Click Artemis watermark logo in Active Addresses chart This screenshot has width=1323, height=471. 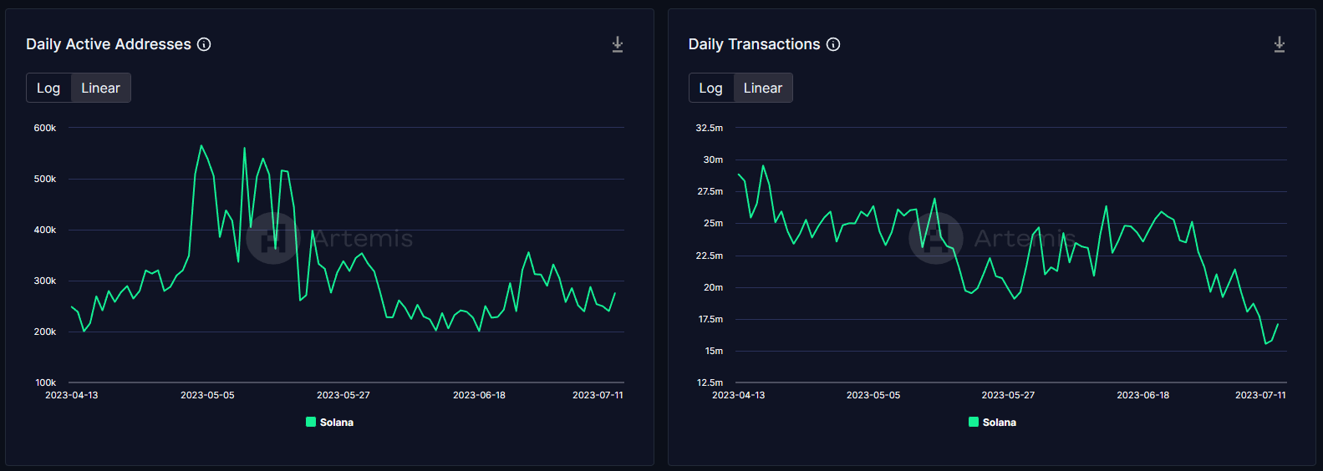tap(272, 238)
